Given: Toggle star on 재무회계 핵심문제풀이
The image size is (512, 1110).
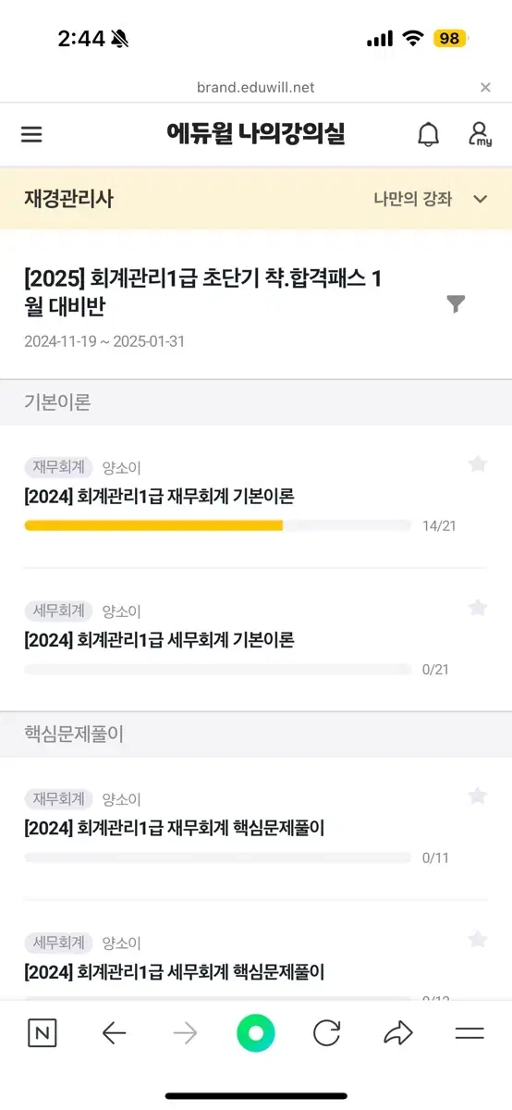Looking at the screenshot, I should pos(477,795).
